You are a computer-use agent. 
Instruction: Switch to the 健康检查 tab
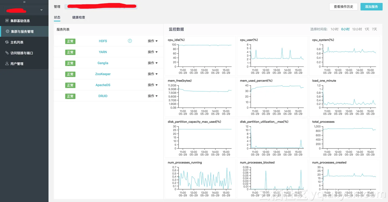click(79, 17)
